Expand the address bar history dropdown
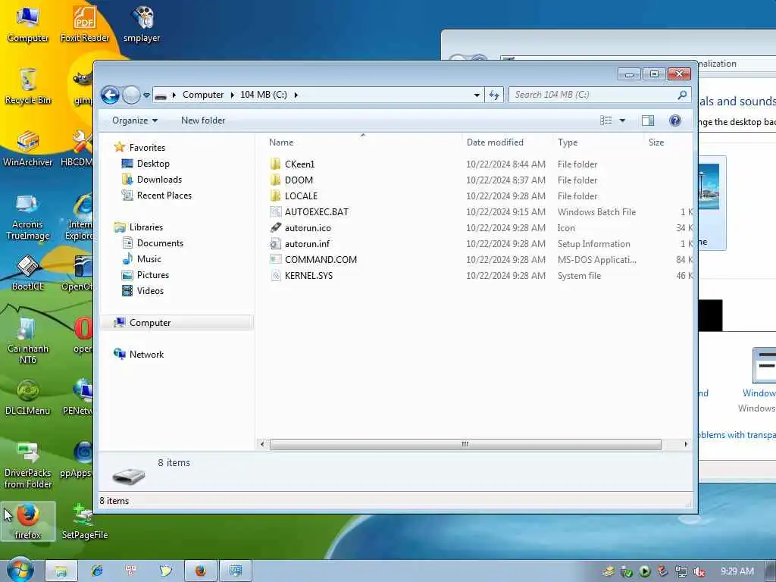The image size is (776, 582). point(477,95)
